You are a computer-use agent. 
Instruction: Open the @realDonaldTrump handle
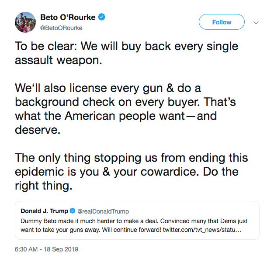pyautogui.click(x=103, y=211)
